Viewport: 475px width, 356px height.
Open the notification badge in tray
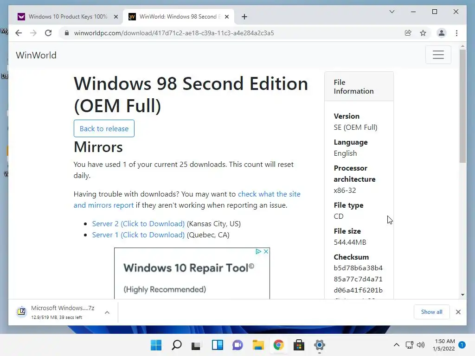(462, 345)
